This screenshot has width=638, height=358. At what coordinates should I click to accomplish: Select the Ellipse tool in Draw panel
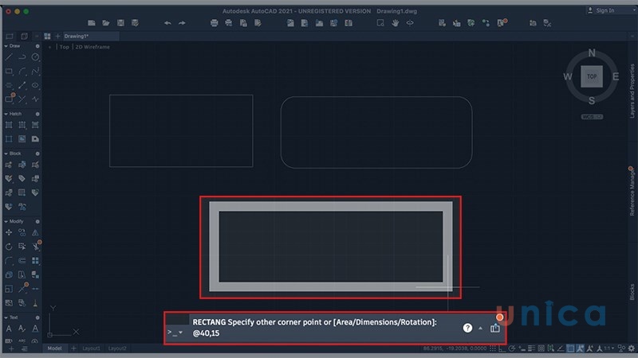35,85
